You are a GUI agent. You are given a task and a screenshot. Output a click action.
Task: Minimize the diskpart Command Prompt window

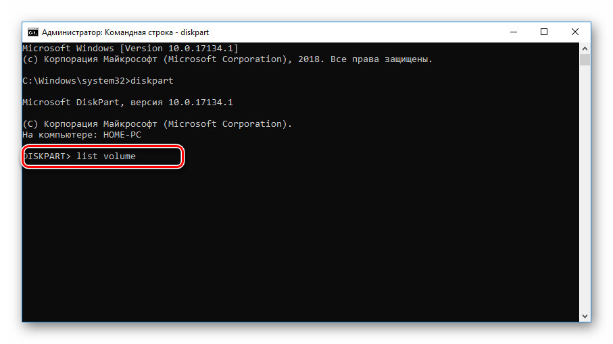pyautogui.click(x=513, y=32)
